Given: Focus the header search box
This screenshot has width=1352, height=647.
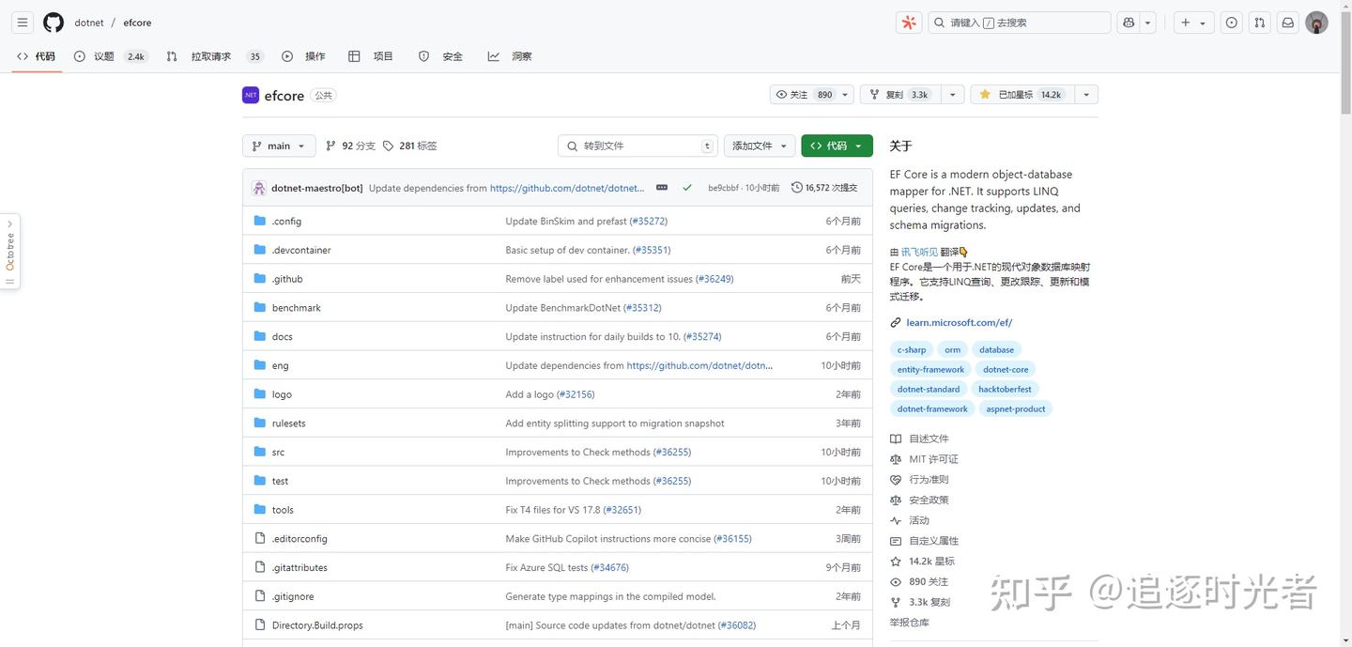Looking at the screenshot, I should 1020,23.
